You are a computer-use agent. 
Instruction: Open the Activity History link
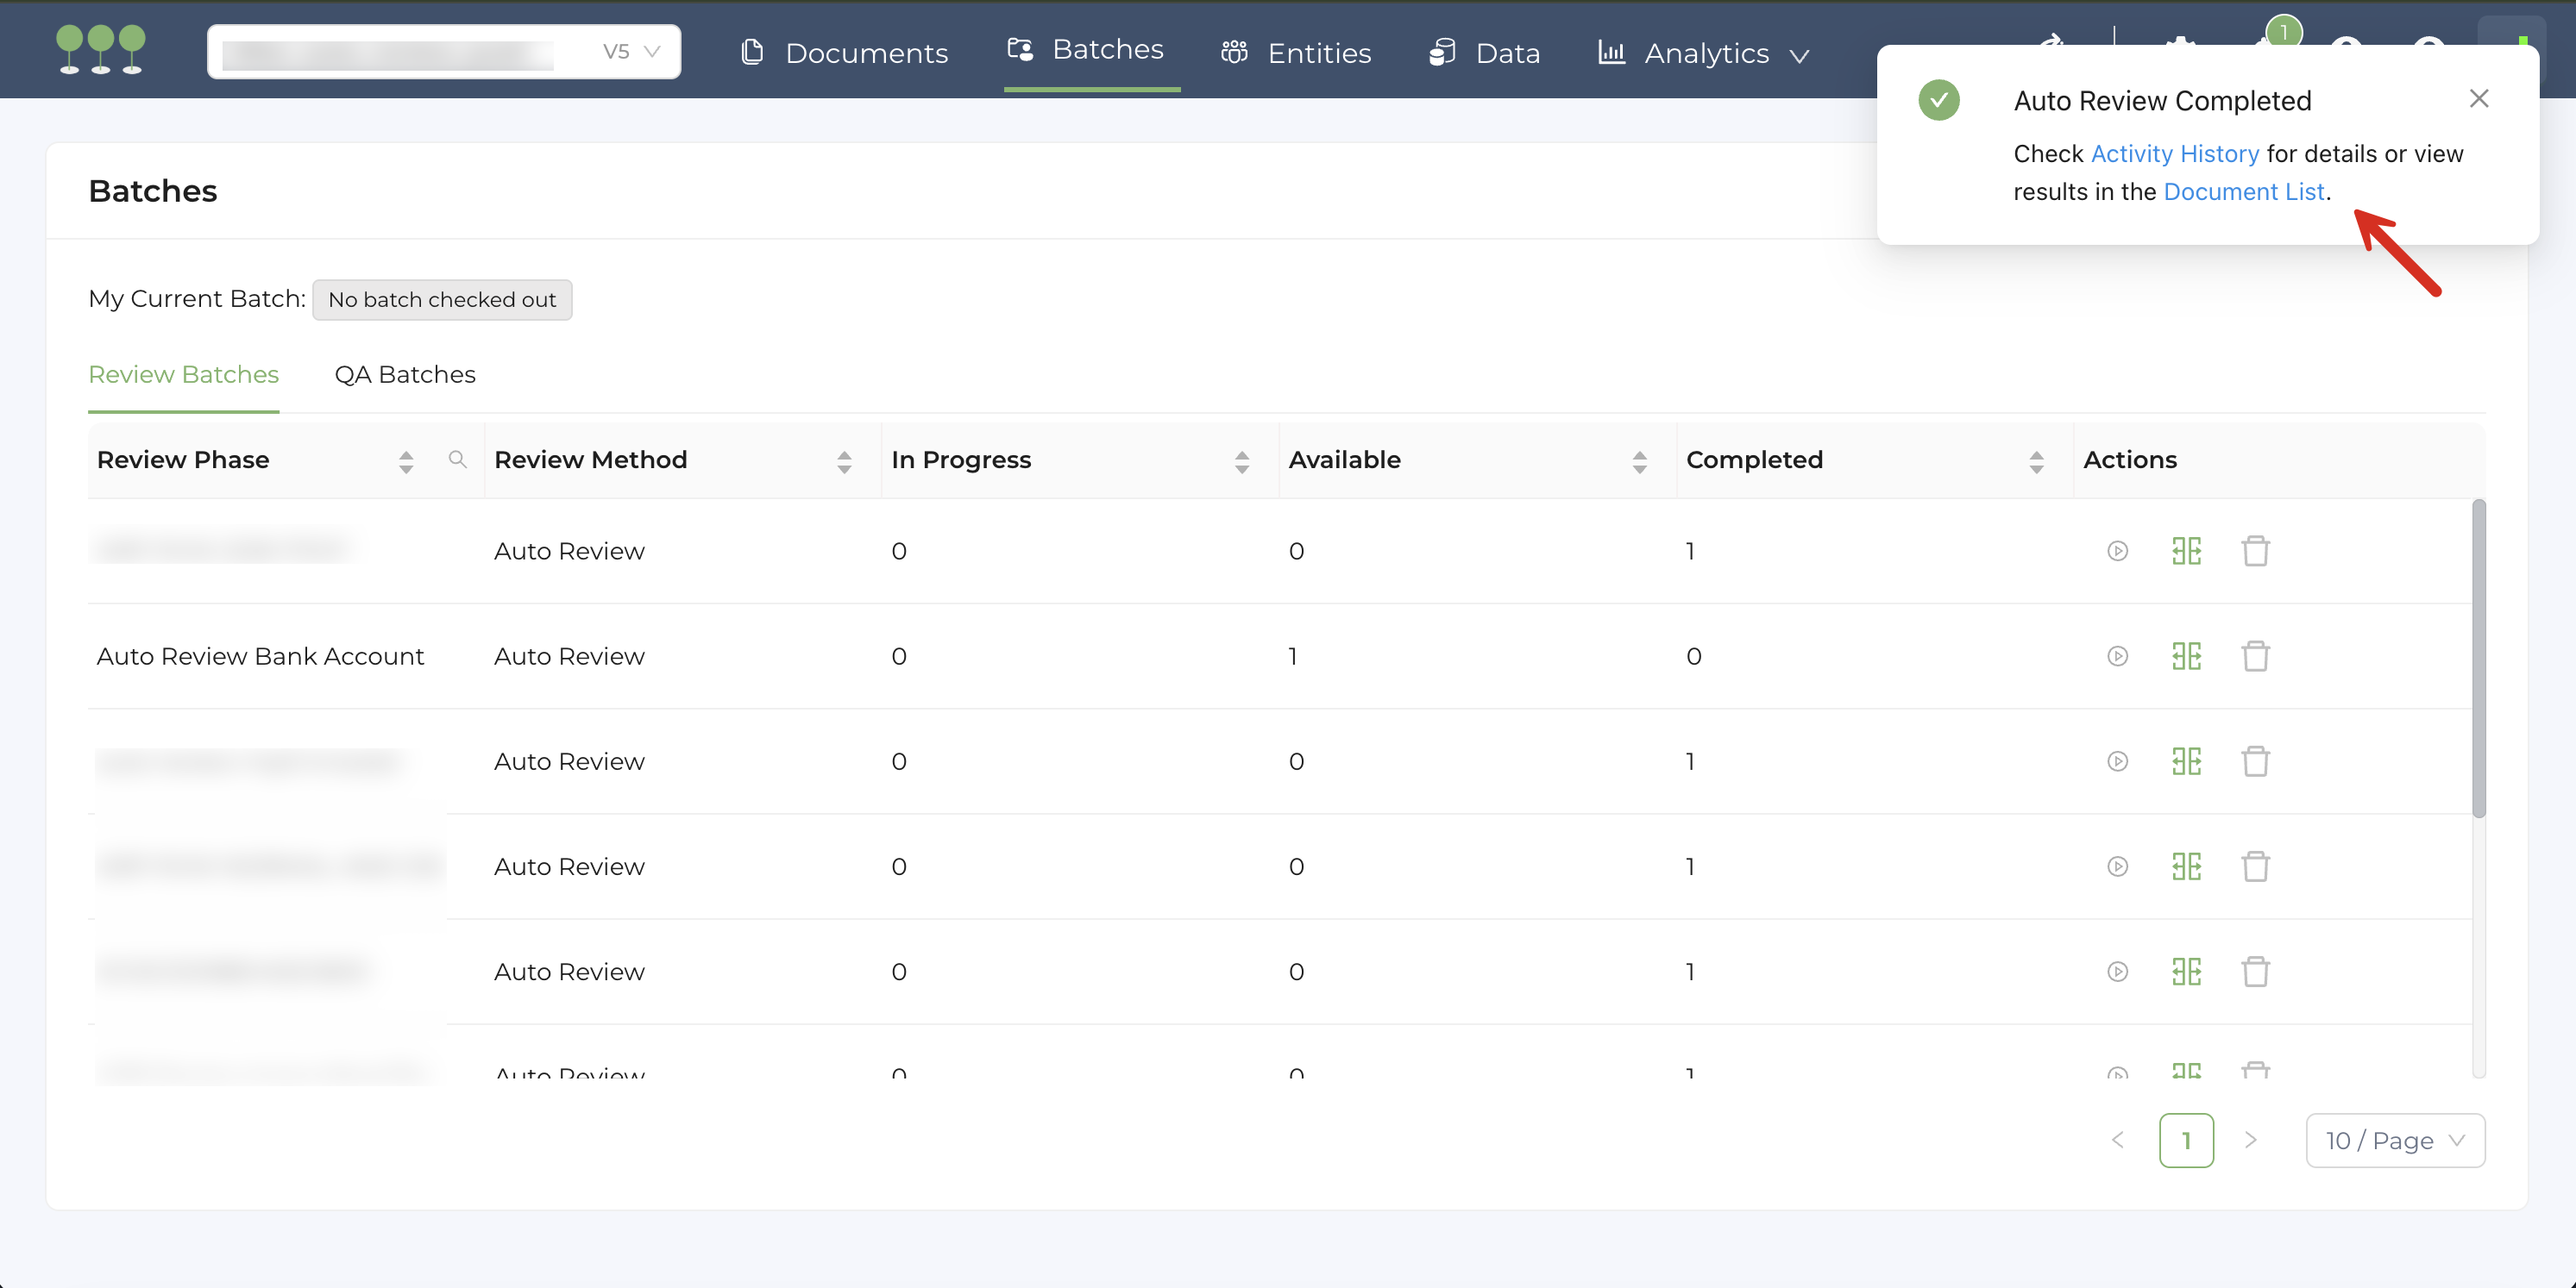point(2174,153)
